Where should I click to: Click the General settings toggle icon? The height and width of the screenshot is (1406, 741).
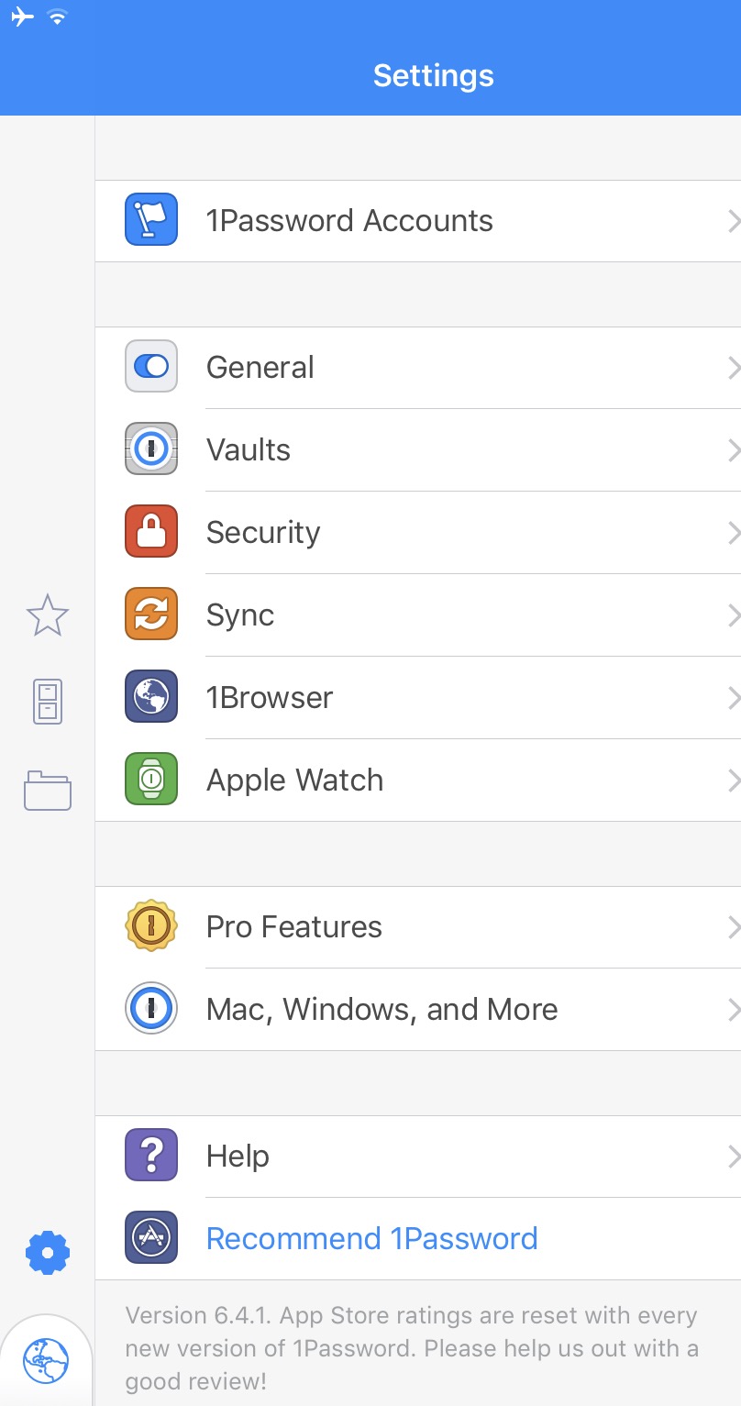[x=150, y=366]
